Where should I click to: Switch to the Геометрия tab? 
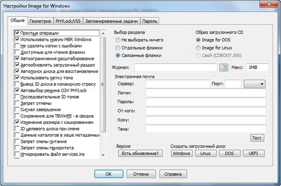pos(40,21)
